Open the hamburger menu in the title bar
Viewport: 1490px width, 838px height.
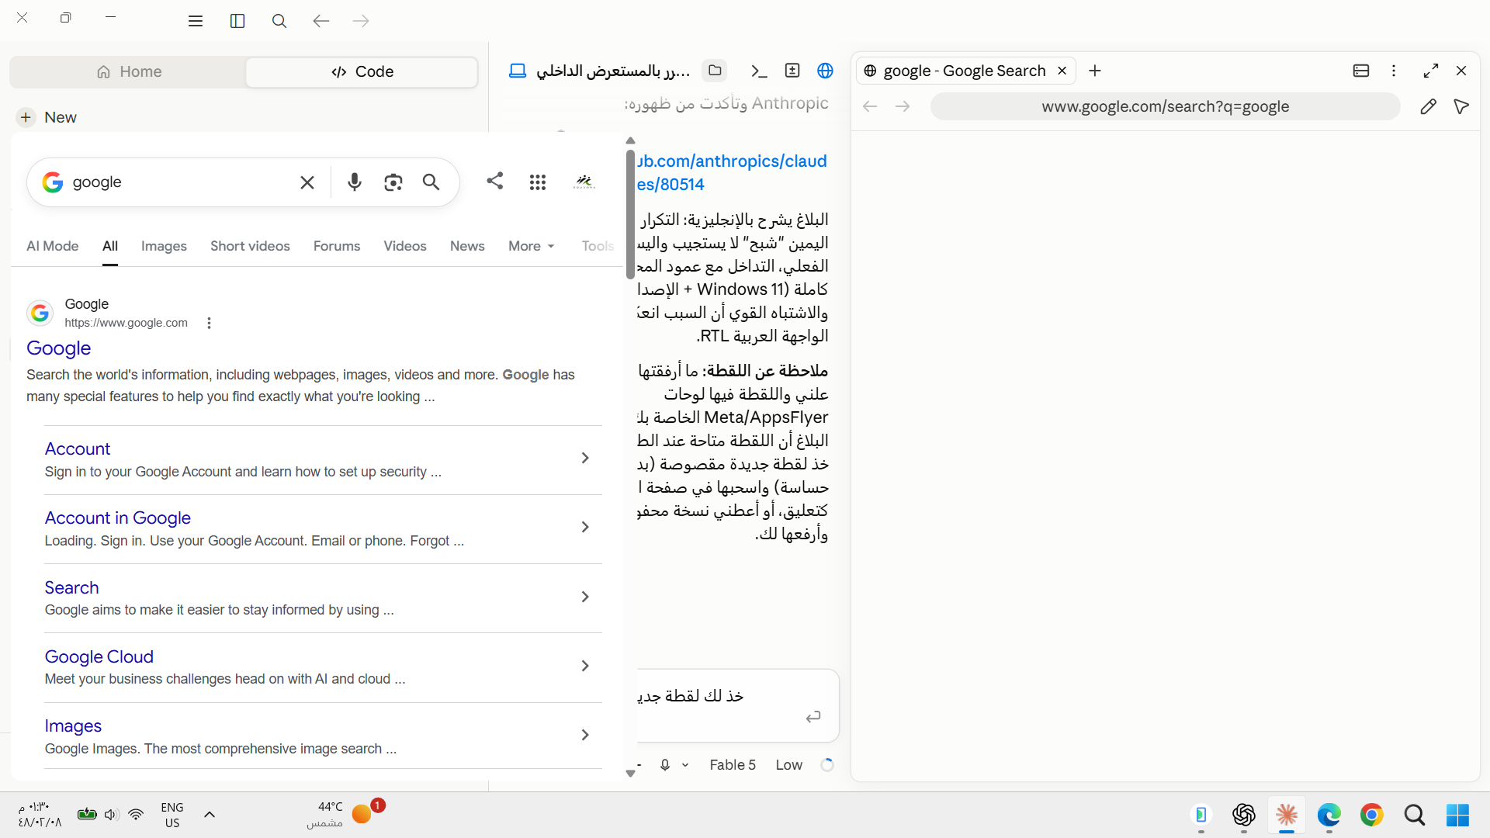(x=196, y=21)
